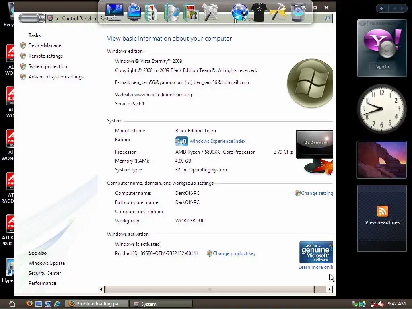Click the slideshow gadget arch photo
The width and height of the screenshot is (412, 309).
click(x=381, y=160)
